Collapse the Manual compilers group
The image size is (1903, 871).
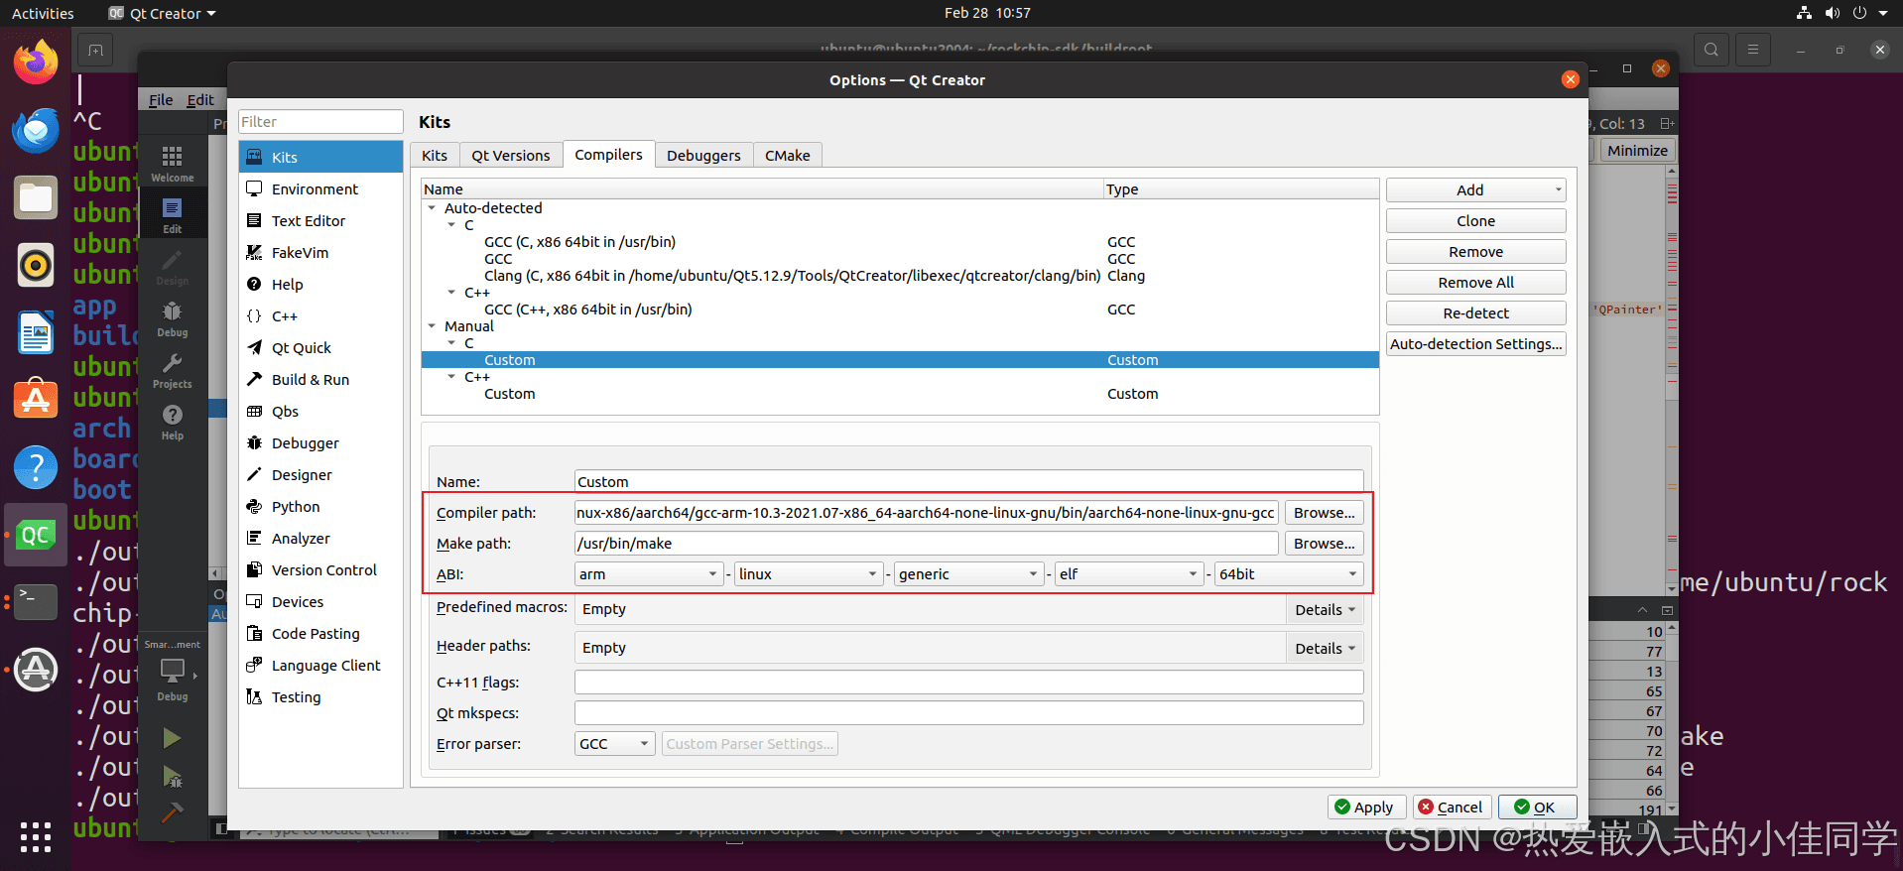[x=432, y=326]
